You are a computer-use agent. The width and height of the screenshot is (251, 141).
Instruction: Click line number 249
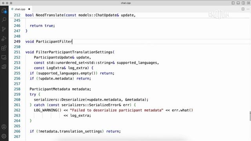pos(17,42)
